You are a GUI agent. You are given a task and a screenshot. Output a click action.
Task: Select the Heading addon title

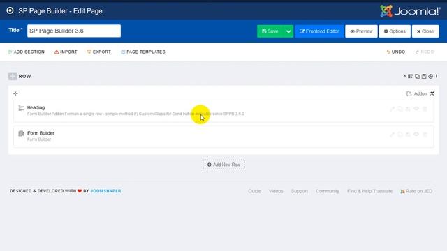click(x=36, y=107)
